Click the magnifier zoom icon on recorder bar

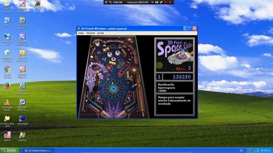coord(110,2)
